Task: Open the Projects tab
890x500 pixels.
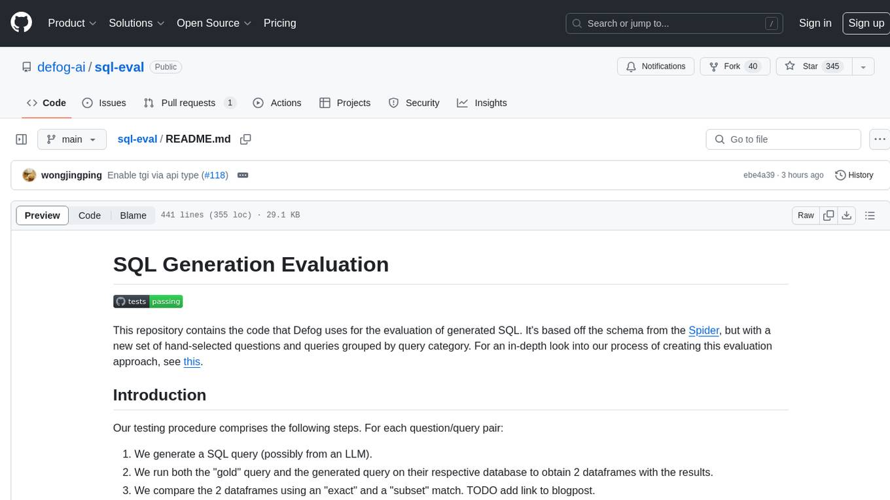Action: point(345,103)
